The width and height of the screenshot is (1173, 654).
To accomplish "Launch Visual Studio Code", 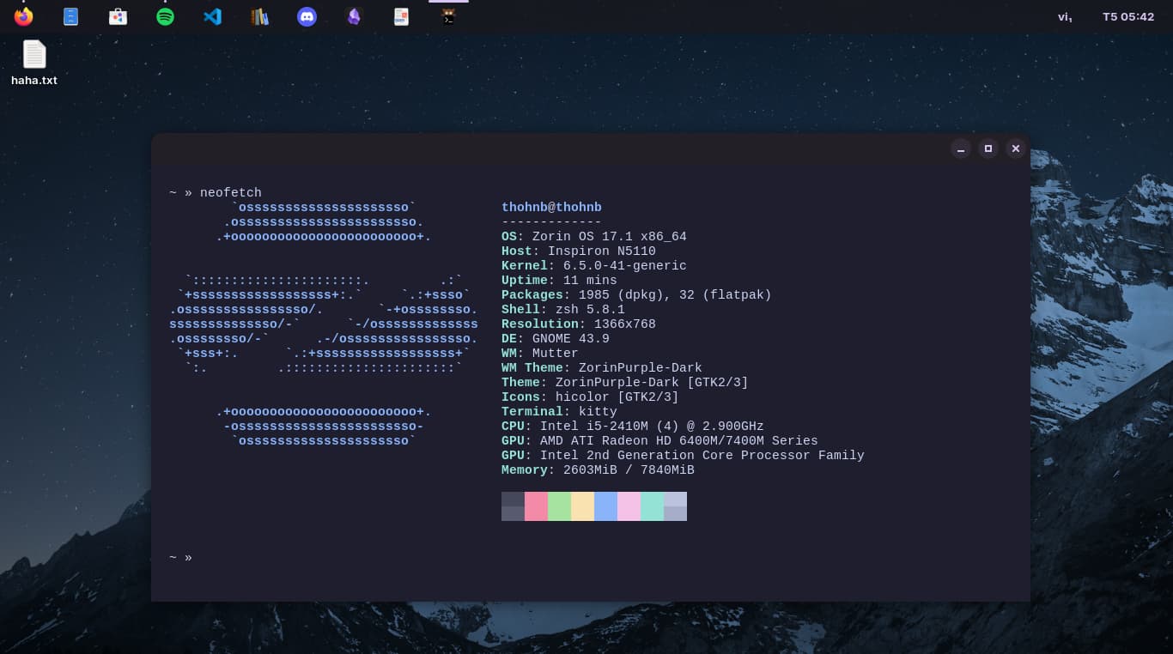I will [212, 16].
